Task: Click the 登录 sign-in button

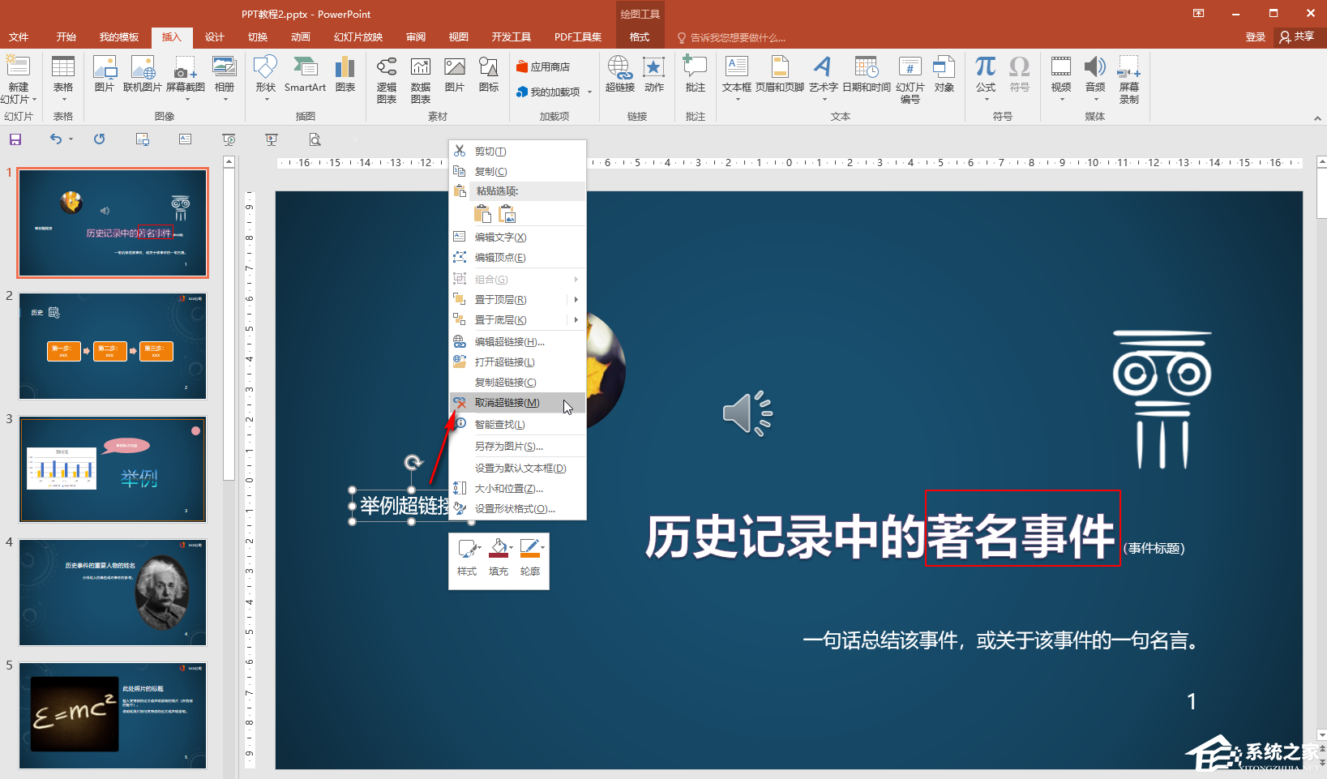Action: click(x=1255, y=37)
